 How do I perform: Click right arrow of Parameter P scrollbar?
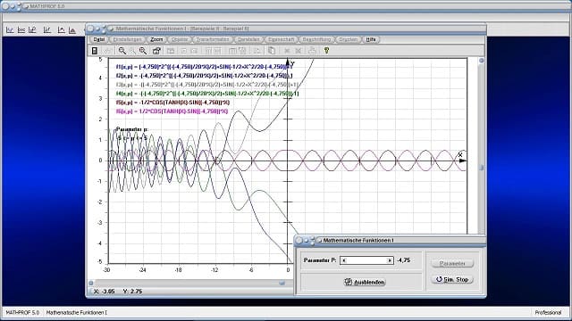[x=390, y=260]
